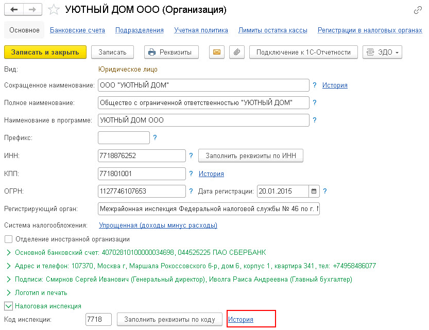Open История link for short name
Screen dimensions: 429x330
(335, 85)
